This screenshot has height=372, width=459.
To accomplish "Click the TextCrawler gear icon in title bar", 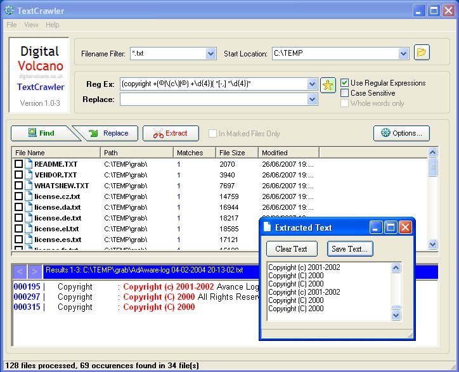I will 9,10.
